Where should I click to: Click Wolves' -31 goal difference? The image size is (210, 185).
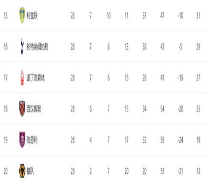point(180,171)
